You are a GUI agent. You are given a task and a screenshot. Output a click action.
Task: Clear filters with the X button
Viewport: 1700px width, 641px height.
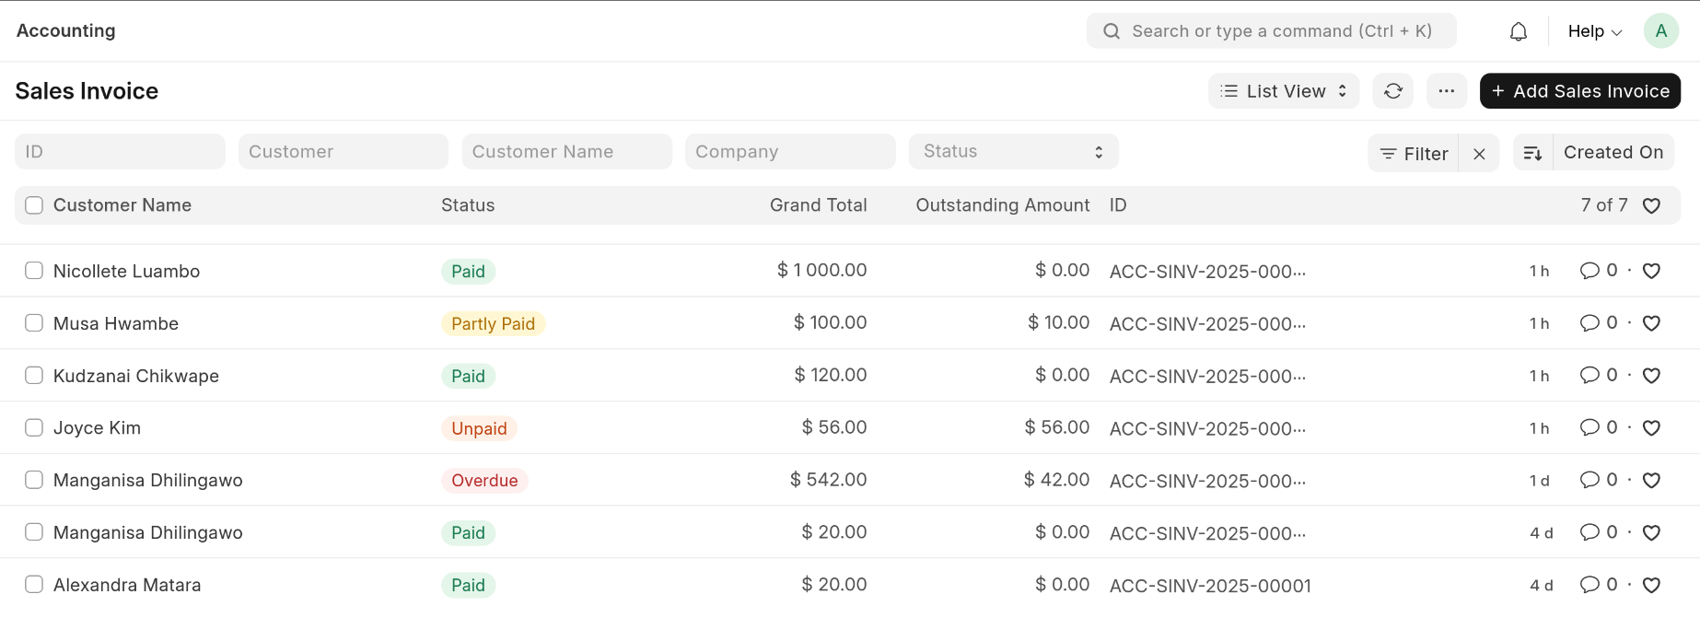click(1479, 154)
